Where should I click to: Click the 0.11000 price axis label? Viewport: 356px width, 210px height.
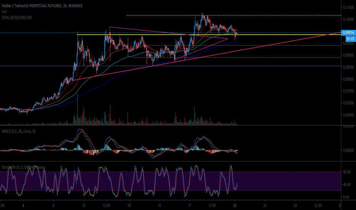point(348,8)
